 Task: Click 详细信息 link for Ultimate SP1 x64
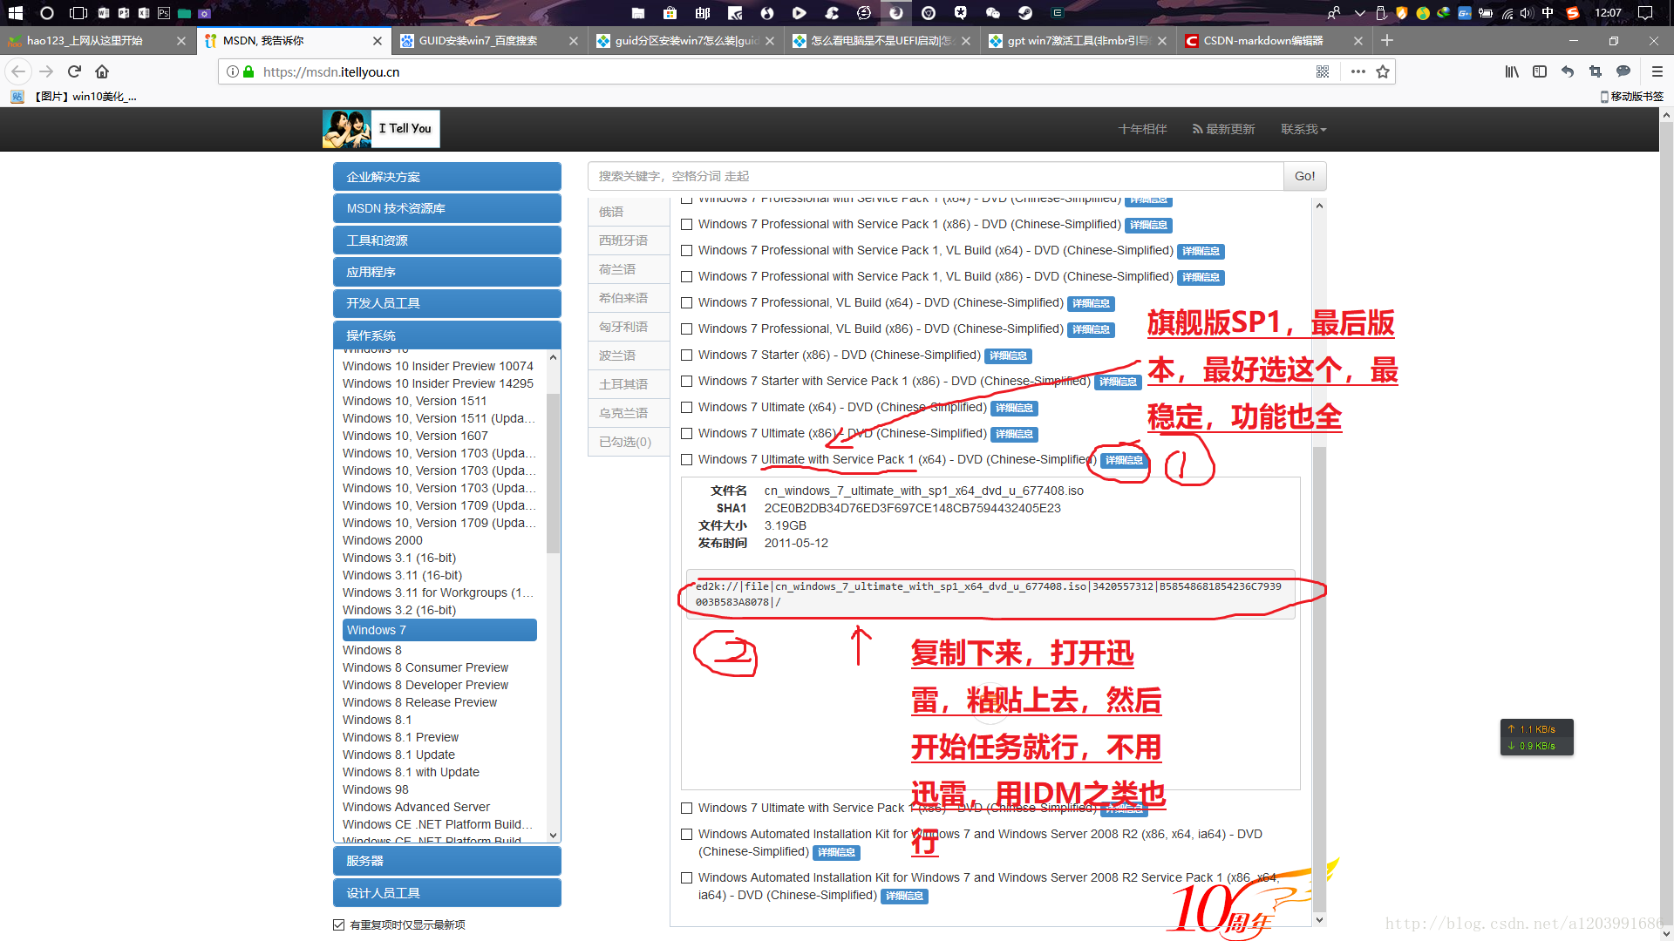pos(1123,459)
